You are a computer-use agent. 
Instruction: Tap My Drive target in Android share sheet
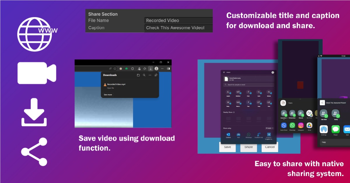tap(309, 114)
